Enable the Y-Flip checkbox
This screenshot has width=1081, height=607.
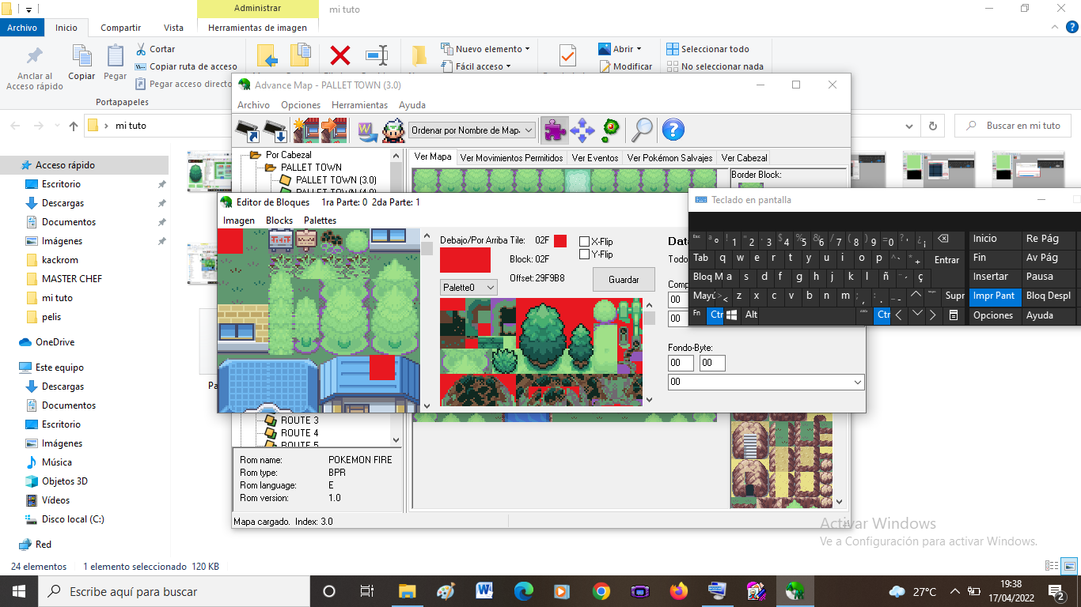click(x=585, y=254)
